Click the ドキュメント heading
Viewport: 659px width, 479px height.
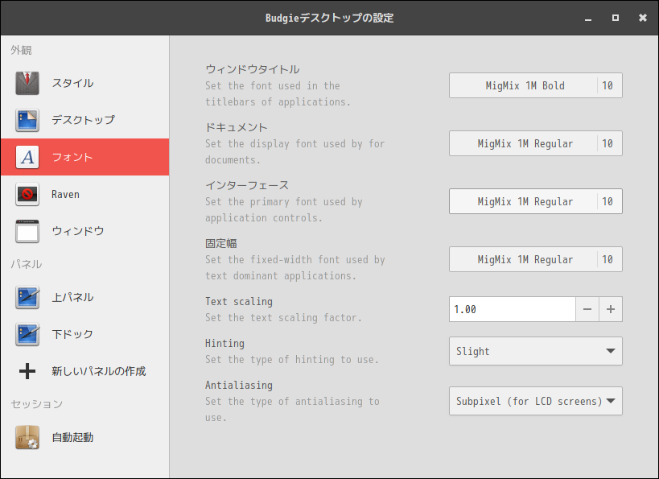237,127
